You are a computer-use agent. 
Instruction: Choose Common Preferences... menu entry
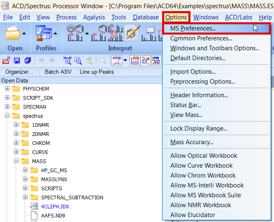point(217,38)
